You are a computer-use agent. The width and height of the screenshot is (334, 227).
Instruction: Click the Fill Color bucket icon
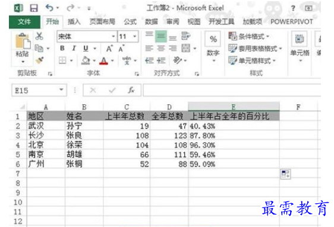click(x=86, y=60)
